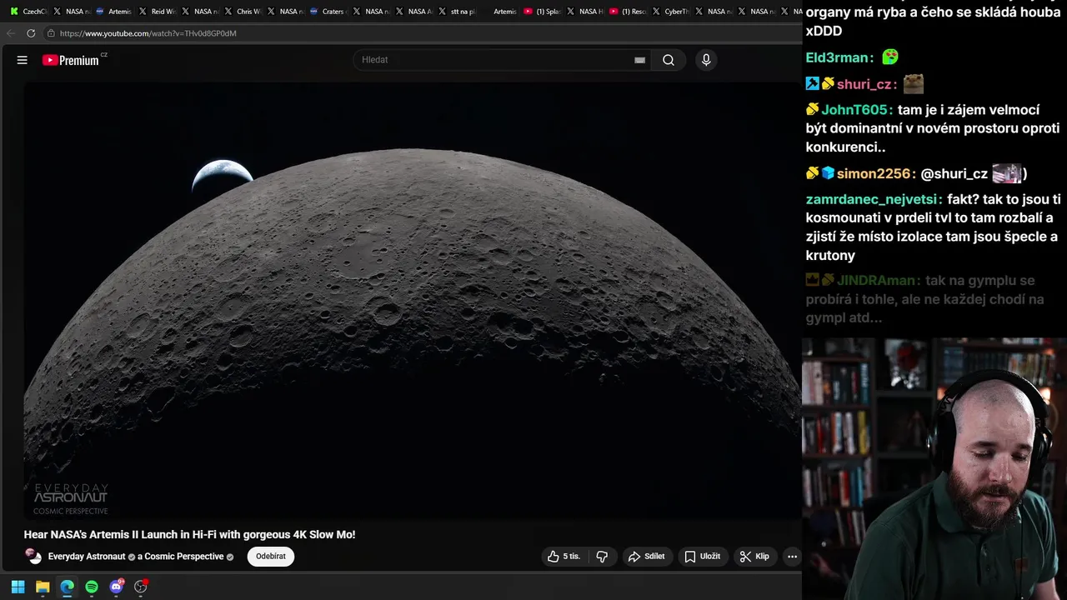Screen dimensions: 1067x600
Task: Open the on-screen keyboard in the search box
Action: pos(639,60)
